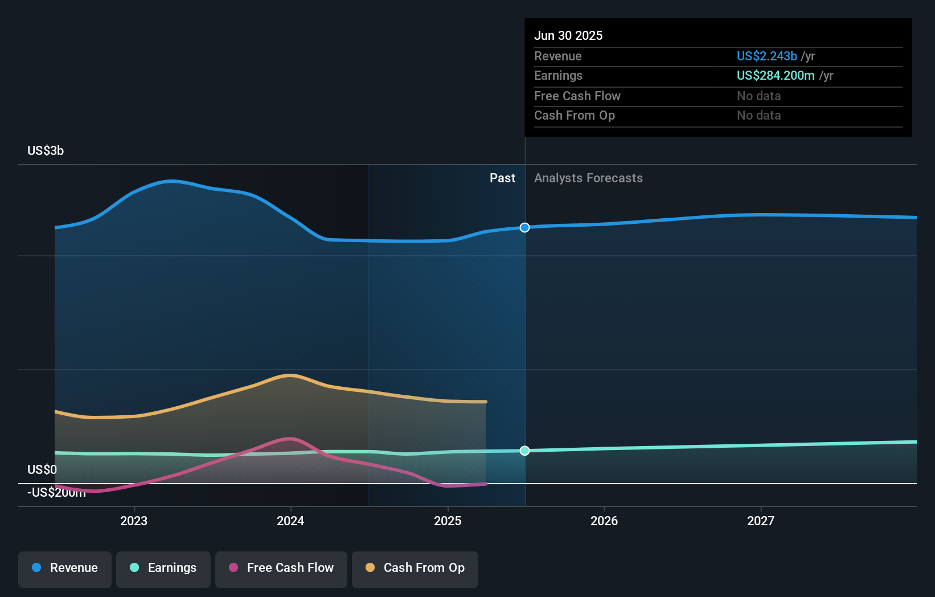The width and height of the screenshot is (935, 597).
Task: Click the US$3b y-axis label
Action: click(x=46, y=150)
